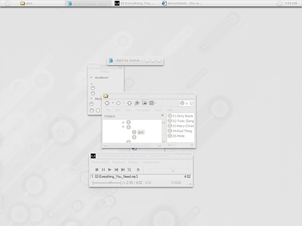Select the 02-Tunic (Song file
This screenshot has width=302, height=226.
click(183, 121)
